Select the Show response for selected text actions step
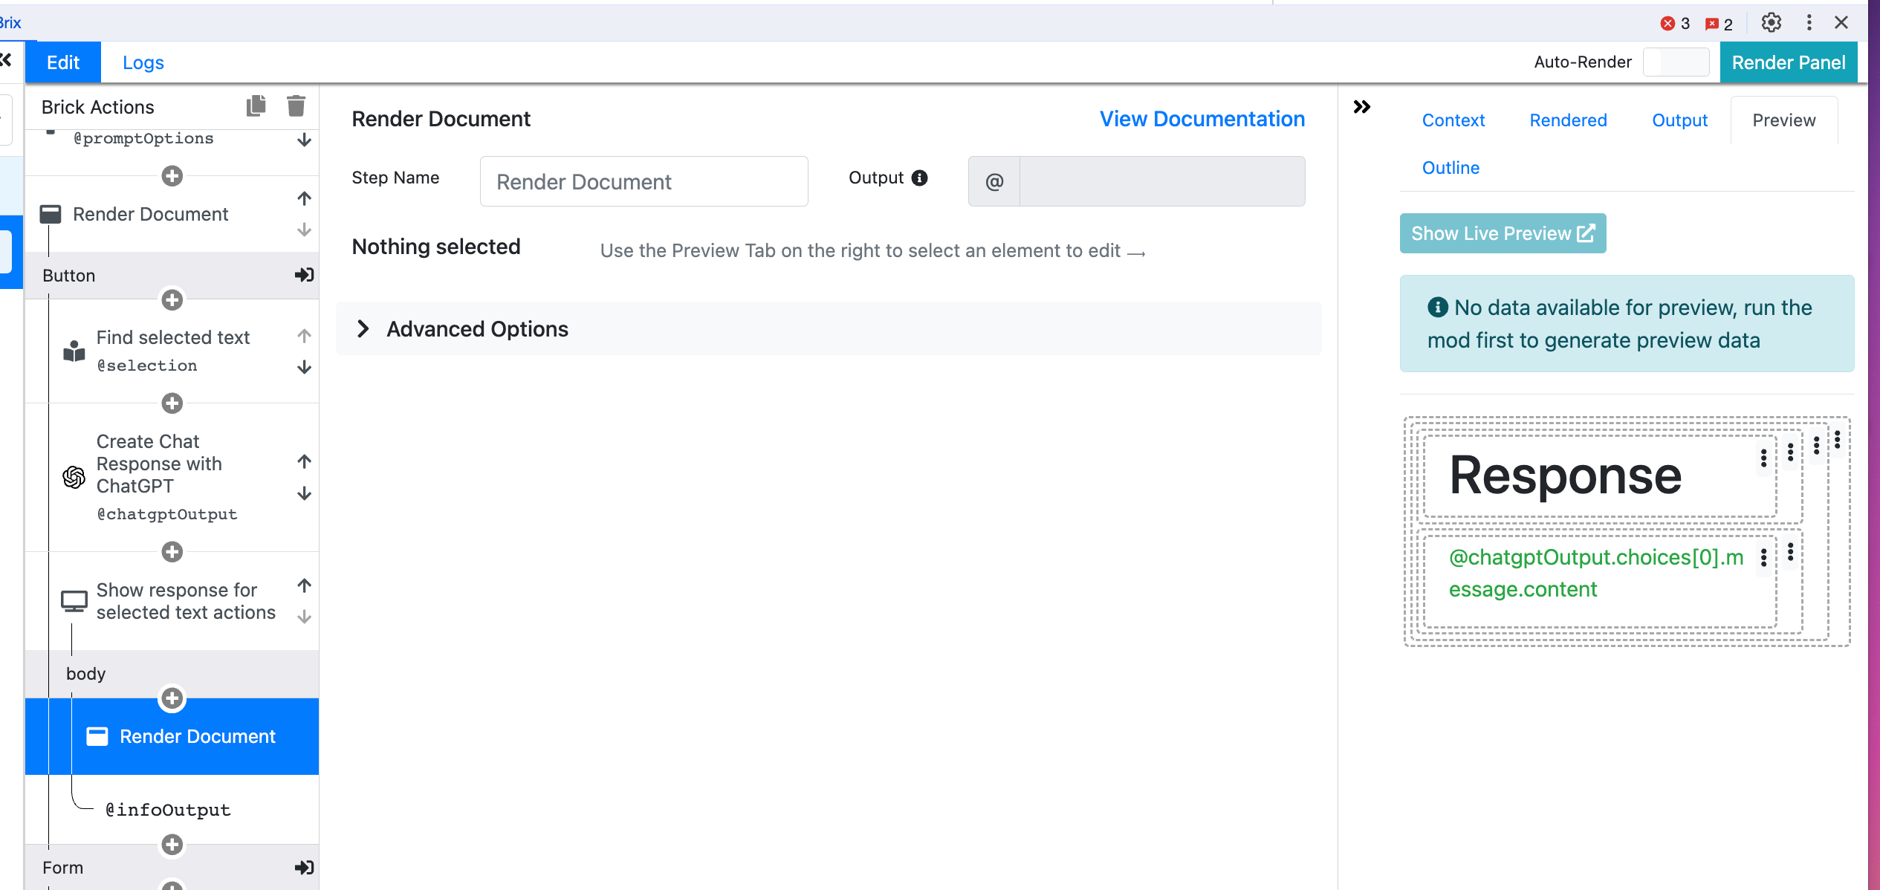 pyautogui.click(x=185, y=601)
